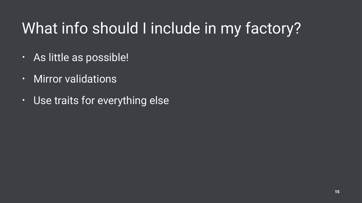Click the word 'validations' in second bullet
Image resolution: width=362 pixels, height=203 pixels.
coord(91,79)
